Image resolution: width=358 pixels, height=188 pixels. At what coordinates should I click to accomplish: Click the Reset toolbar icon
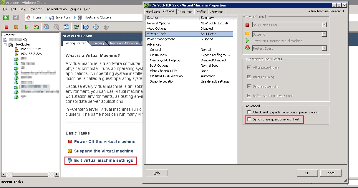[36, 27]
